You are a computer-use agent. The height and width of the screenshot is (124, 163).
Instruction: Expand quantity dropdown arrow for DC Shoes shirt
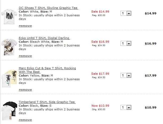tap(129, 13)
